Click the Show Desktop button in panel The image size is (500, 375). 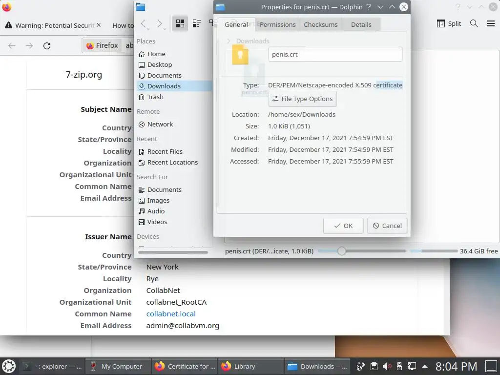(x=491, y=366)
